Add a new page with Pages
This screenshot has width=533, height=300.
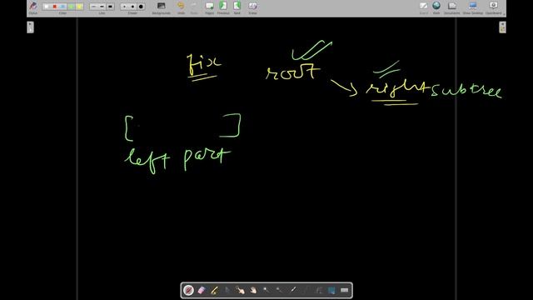tap(209, 7)
